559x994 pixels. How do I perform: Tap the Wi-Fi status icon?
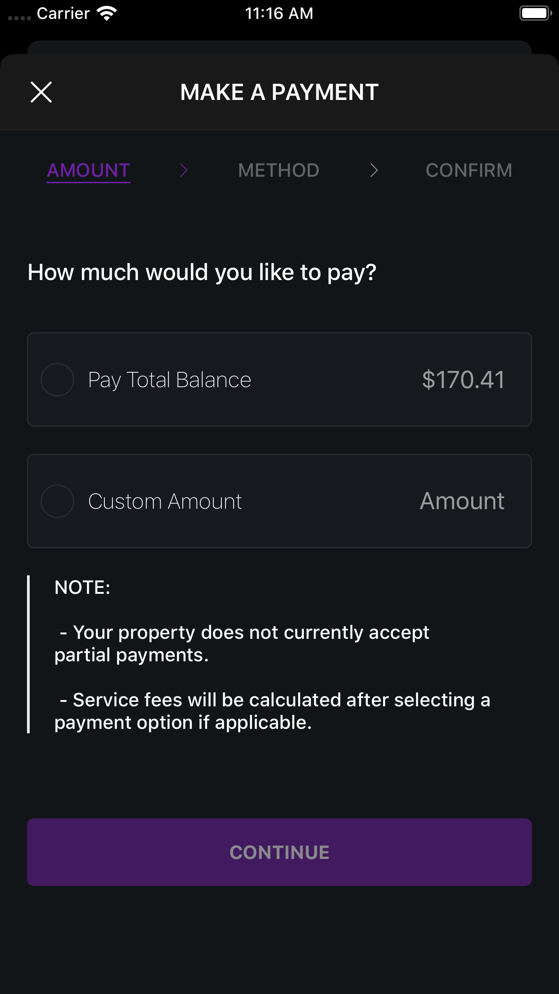[107, 14]
